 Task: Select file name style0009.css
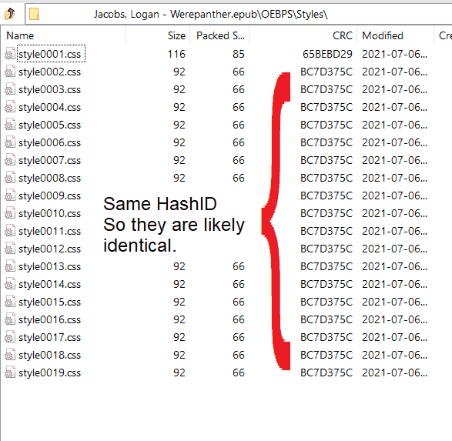tap(49, 195)
